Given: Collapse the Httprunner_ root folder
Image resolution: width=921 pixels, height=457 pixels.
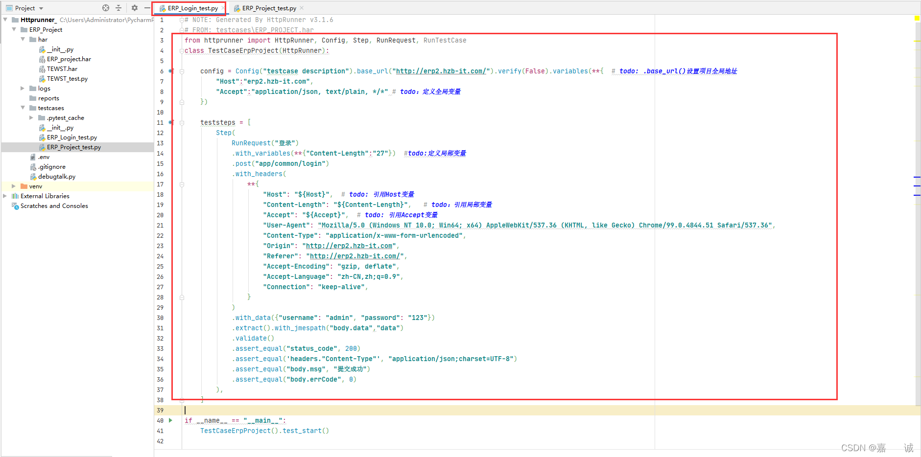Looking at the screenshot, I should (5, 20).
